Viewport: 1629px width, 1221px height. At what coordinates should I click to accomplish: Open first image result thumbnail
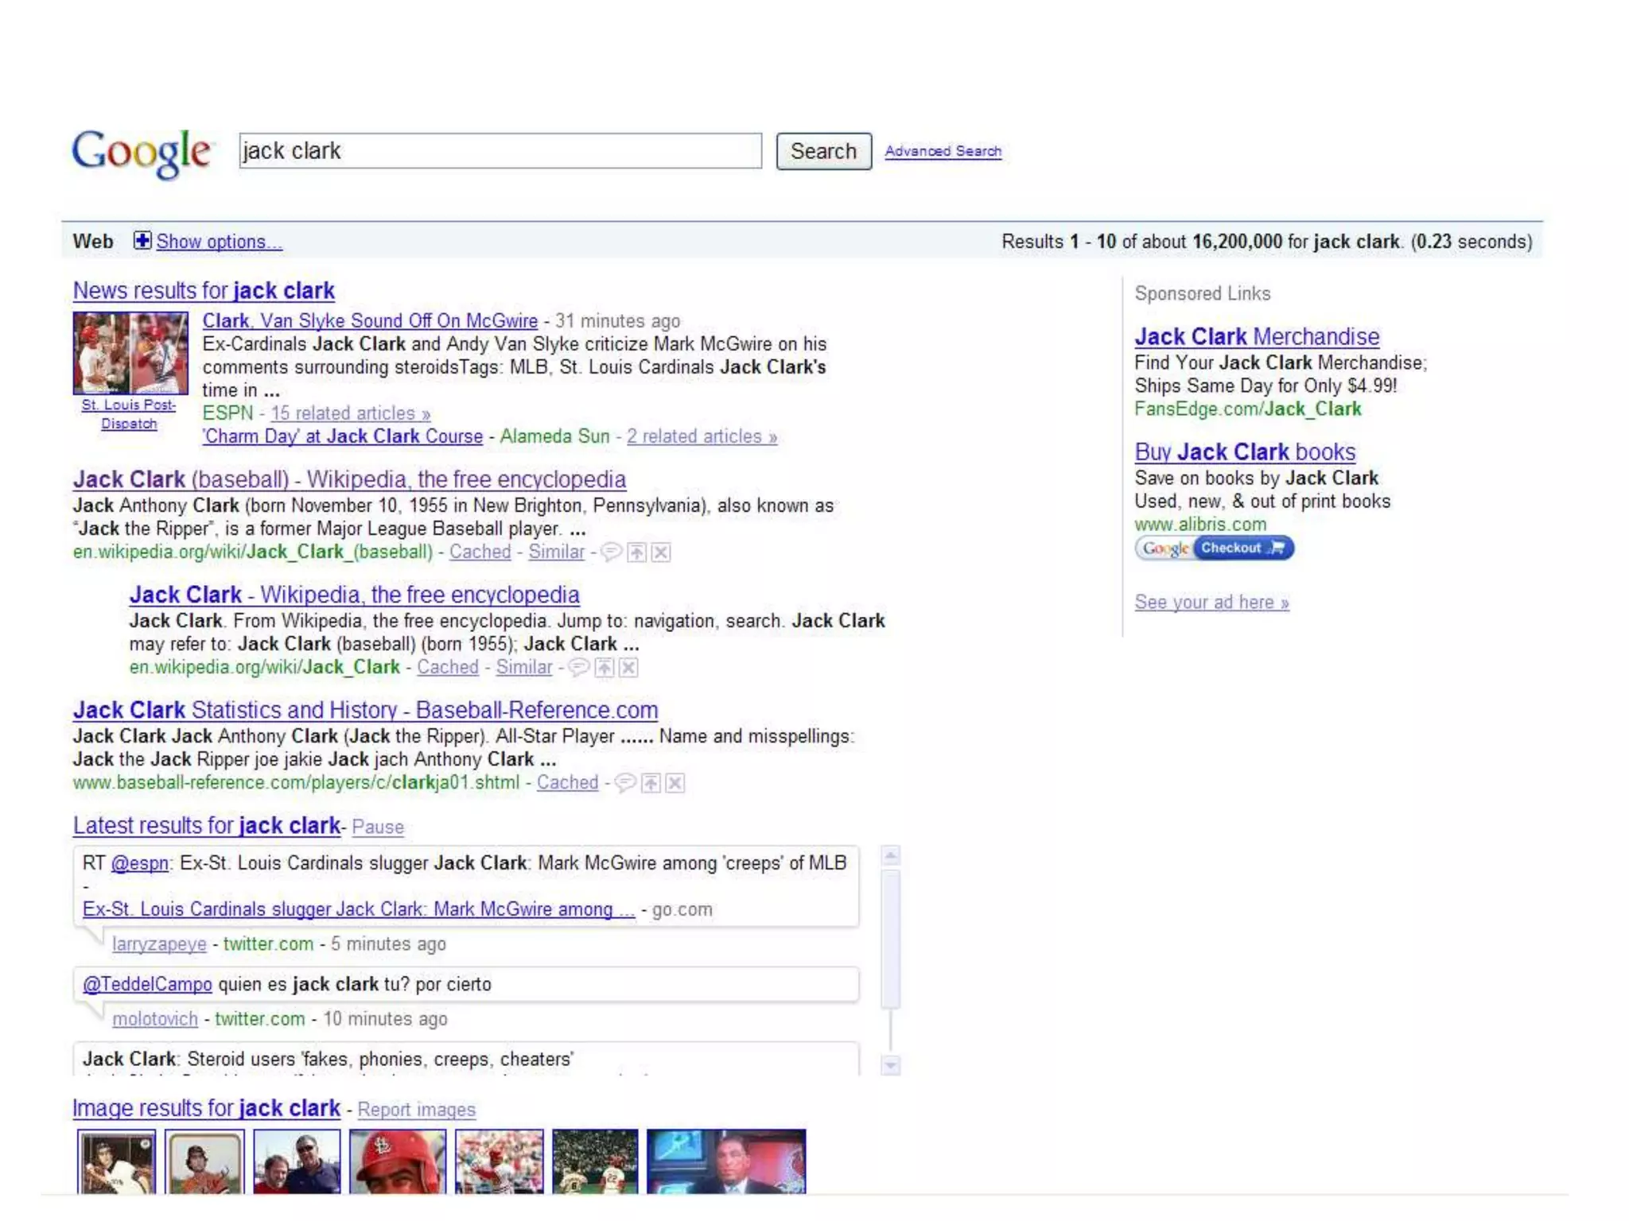coord(117,1161)
